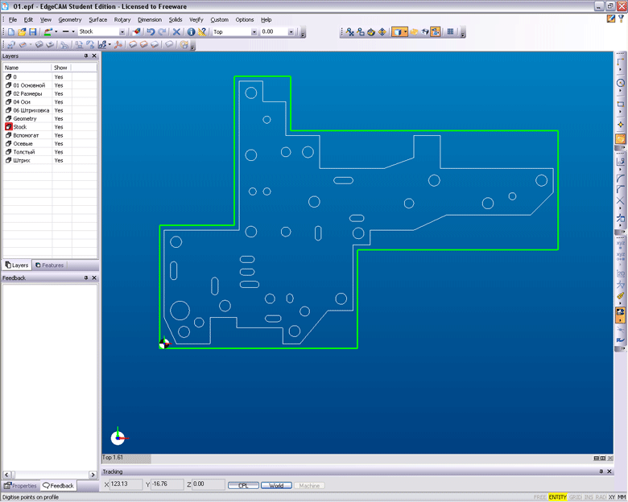
Task: Click the stock settings wheel icon
Action: pyautogui.click(x=184, y=44)
